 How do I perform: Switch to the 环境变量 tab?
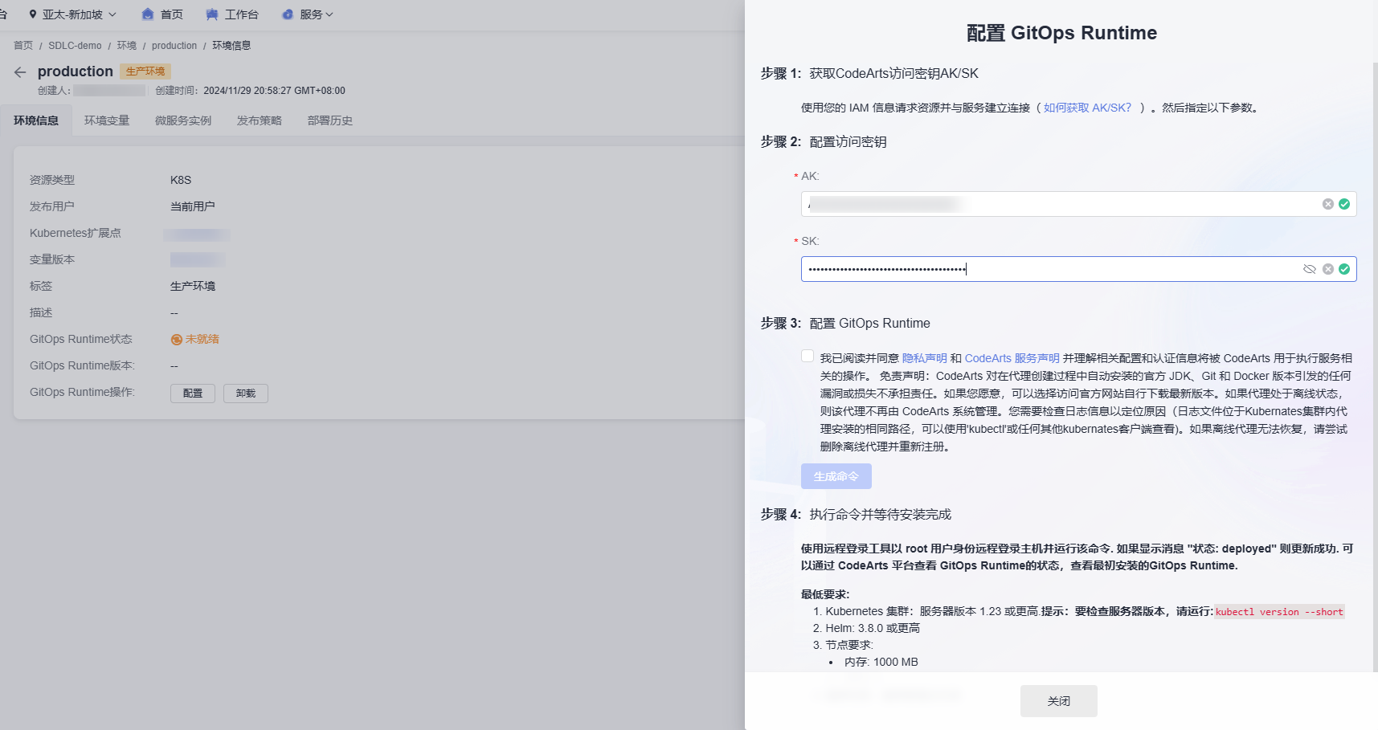(107, 120)
